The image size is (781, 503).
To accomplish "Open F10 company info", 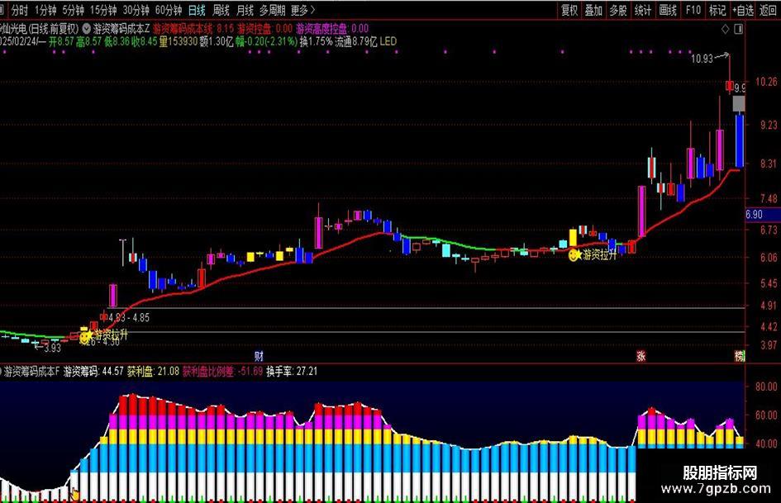I will tap(693, 10).
